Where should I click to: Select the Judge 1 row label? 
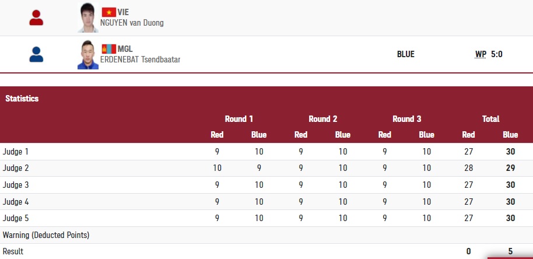(x=16, y=152)
